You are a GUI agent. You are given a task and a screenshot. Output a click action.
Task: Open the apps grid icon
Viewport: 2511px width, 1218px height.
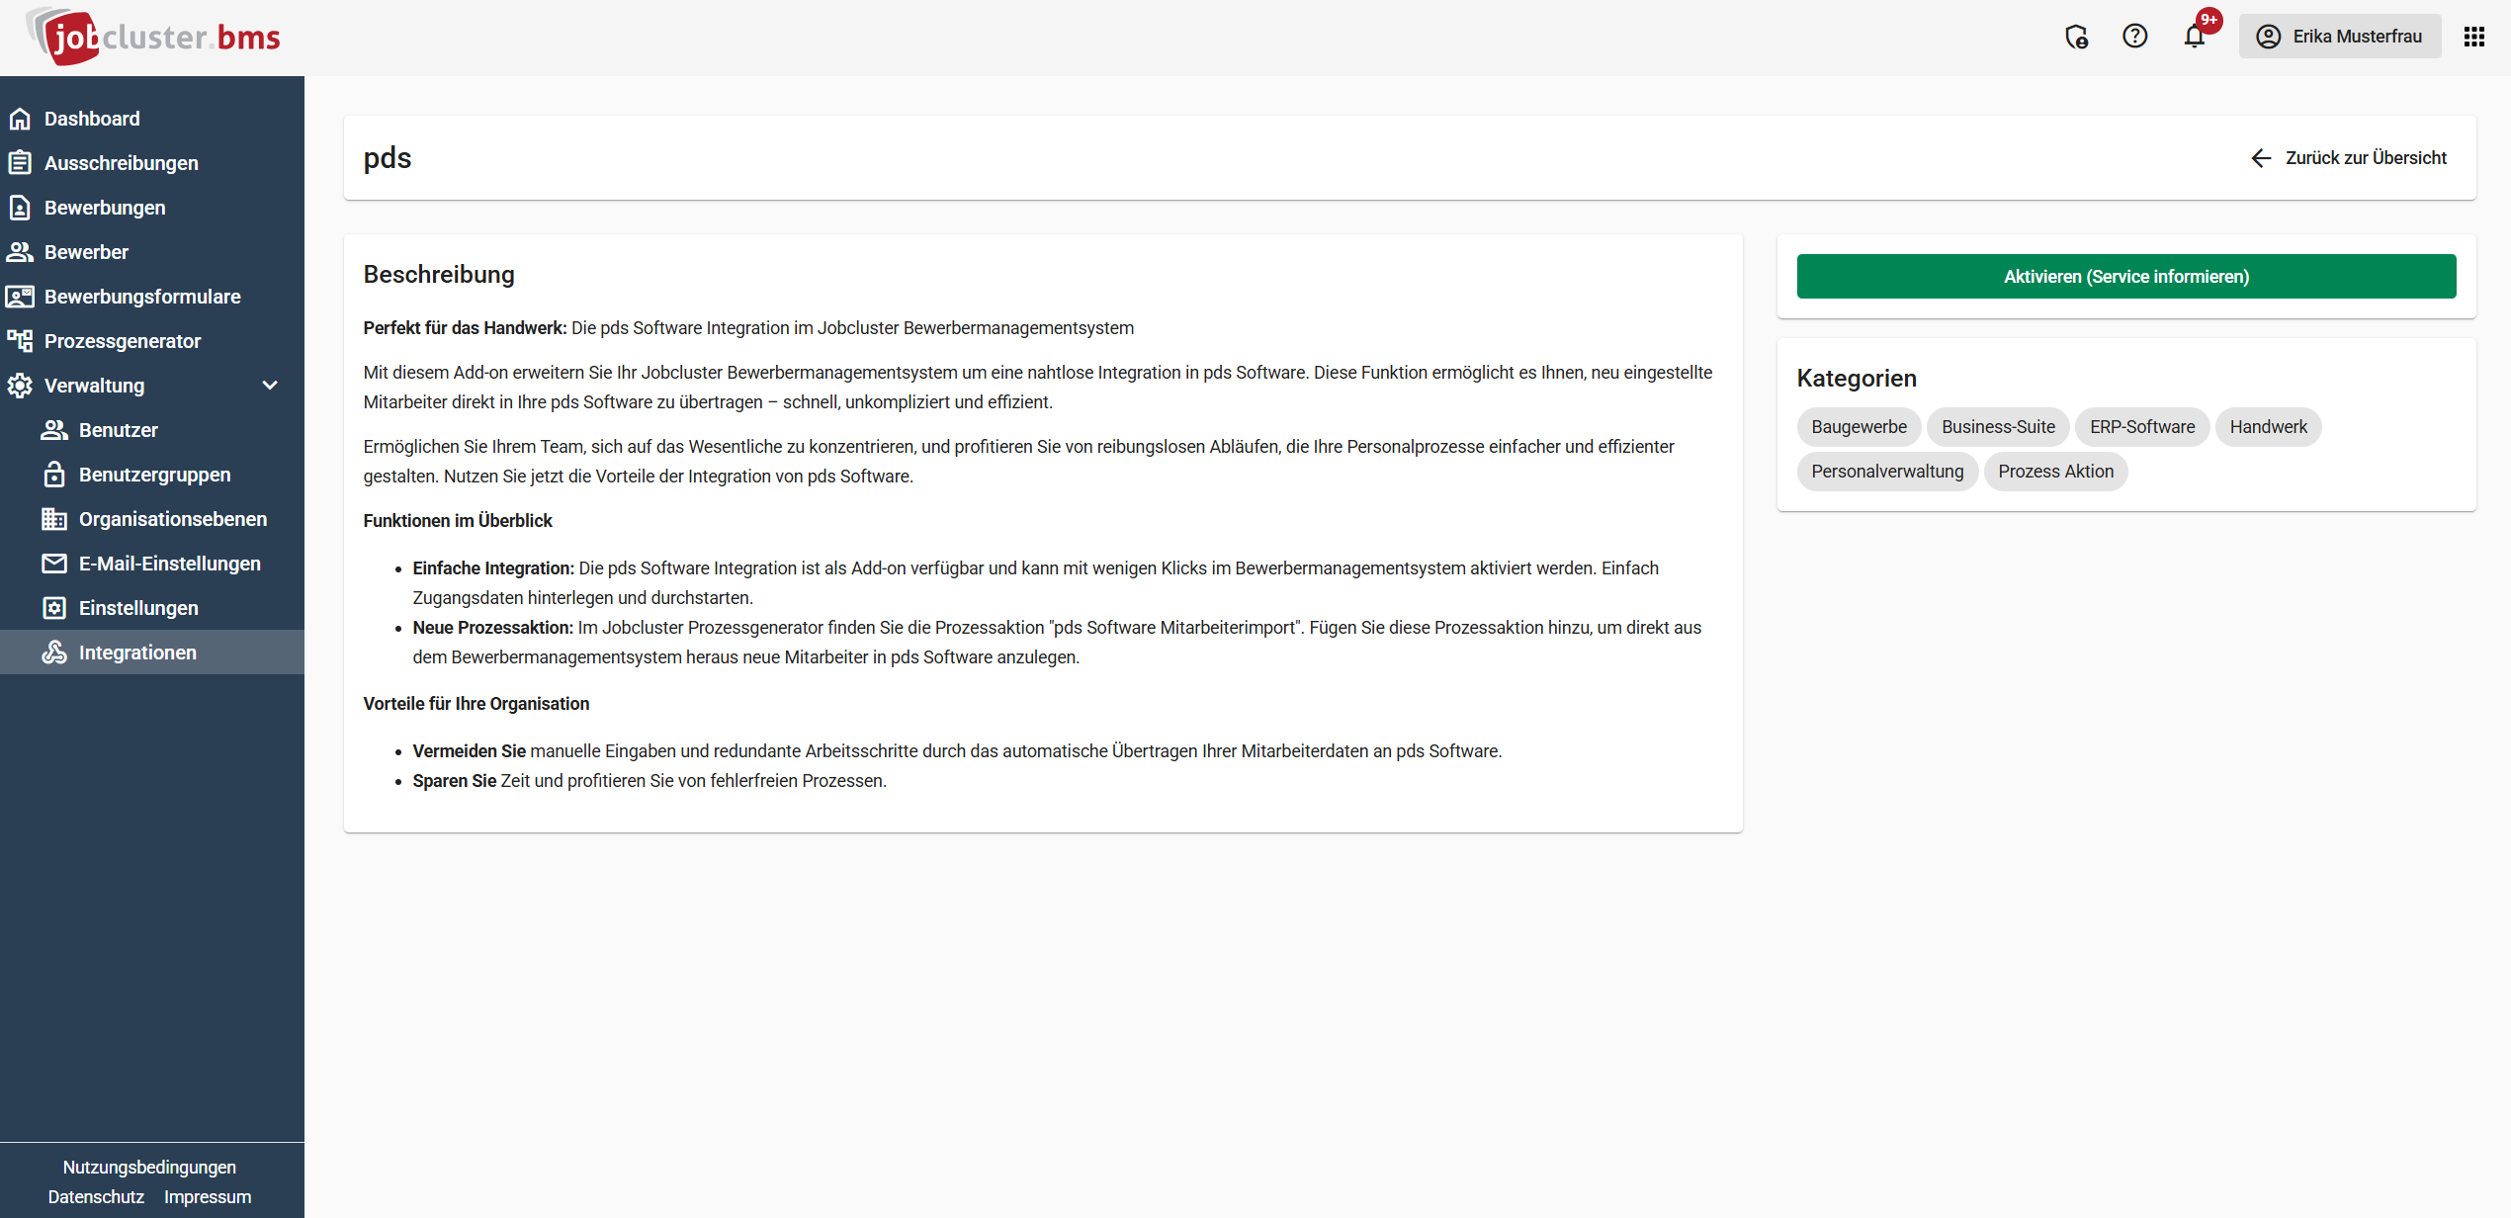[2473, 37]
